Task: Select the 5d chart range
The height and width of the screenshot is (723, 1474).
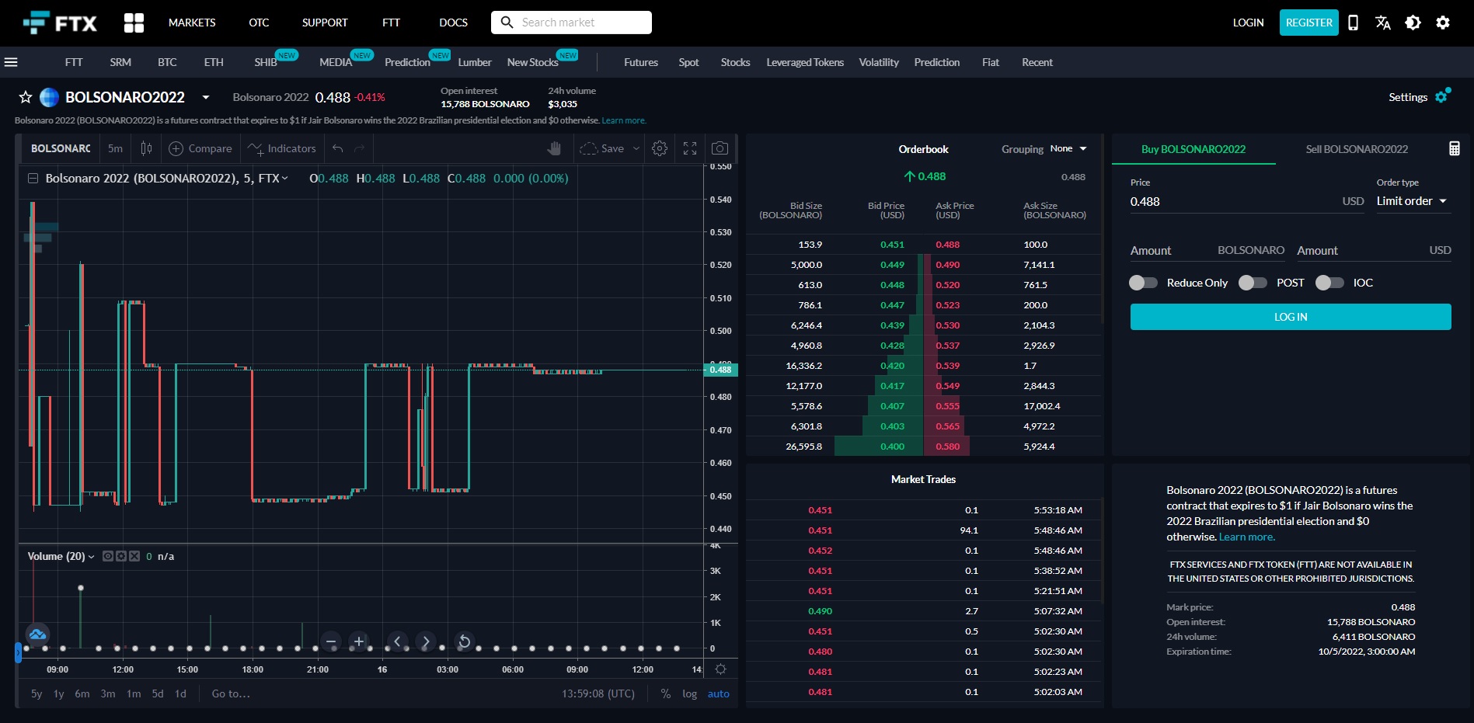Action: tap(158, 694)
